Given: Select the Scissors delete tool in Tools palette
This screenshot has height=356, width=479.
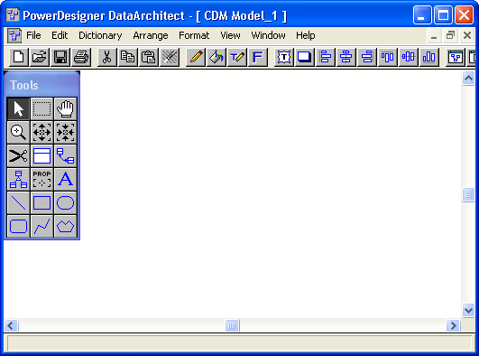Looking at the screenshot, I should 18,155.
